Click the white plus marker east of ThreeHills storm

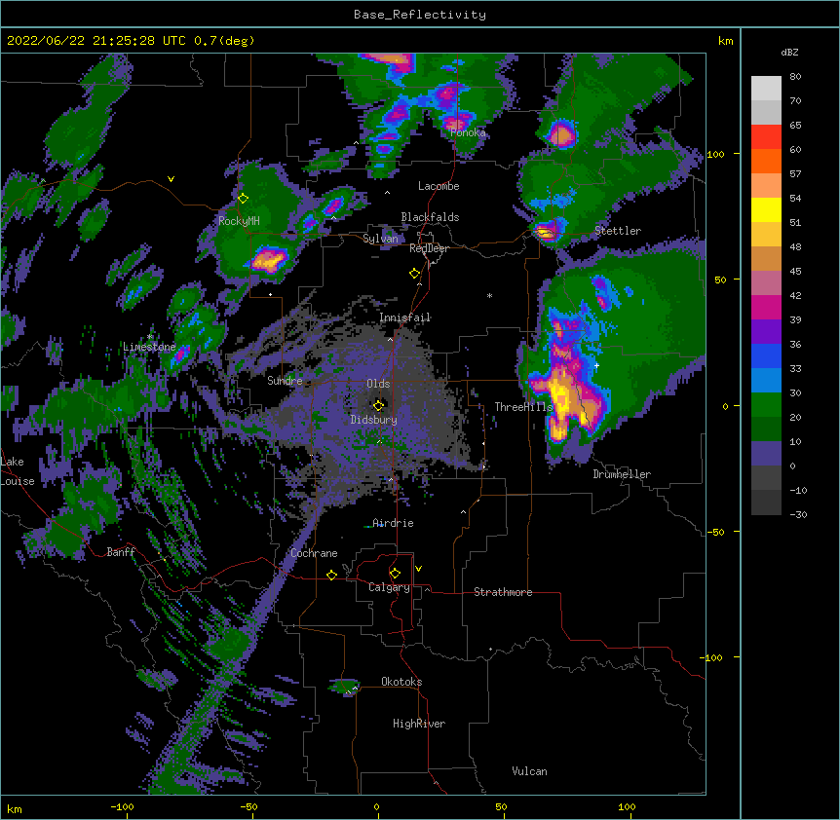click(x=596, y=365)
